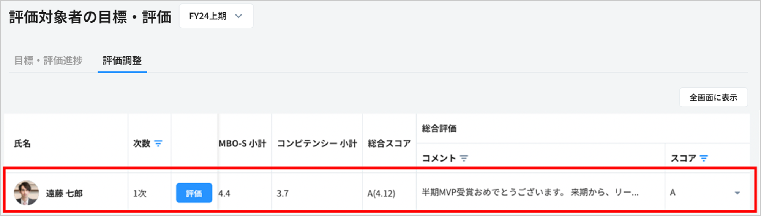Click the filter icon next to 次数
This screenshot has width=761, height=216.
click(158, 143)
